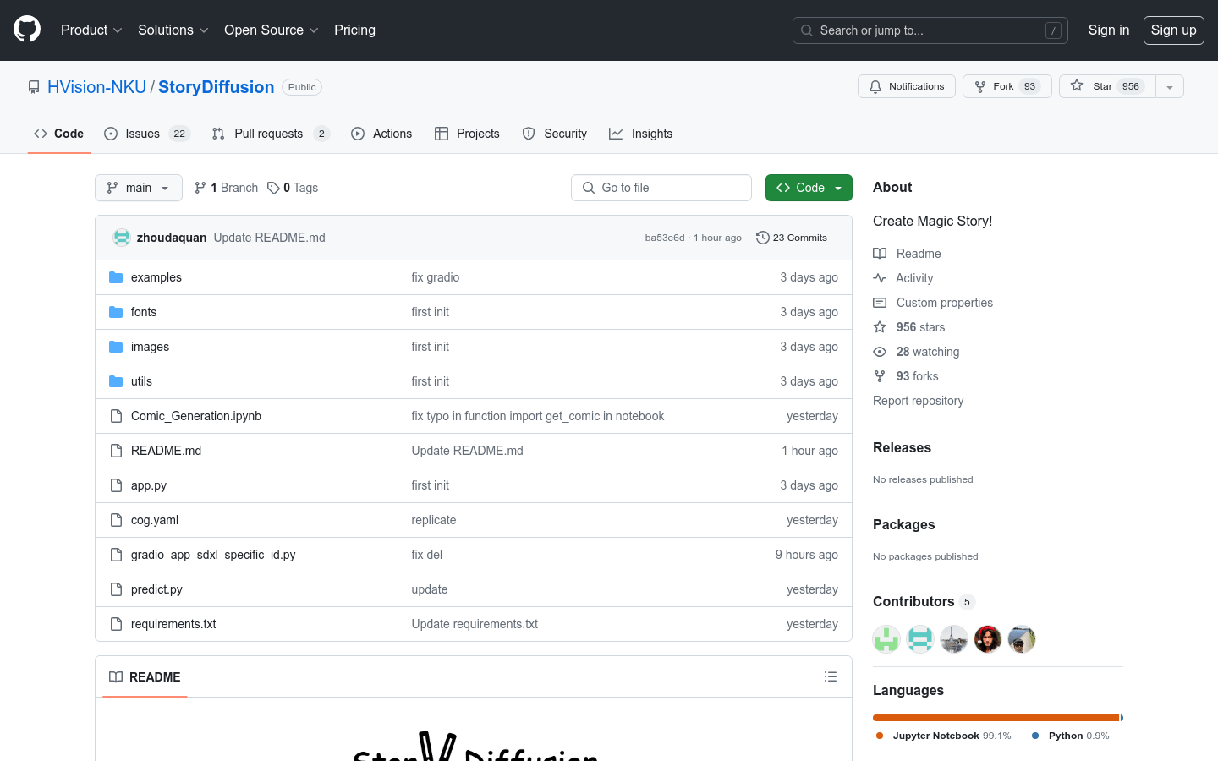This screenshot has width=1218, height=761.
Task: Click the Jupyter Notebook language bar
Action: pyautogui.click(x=996, y=718)
